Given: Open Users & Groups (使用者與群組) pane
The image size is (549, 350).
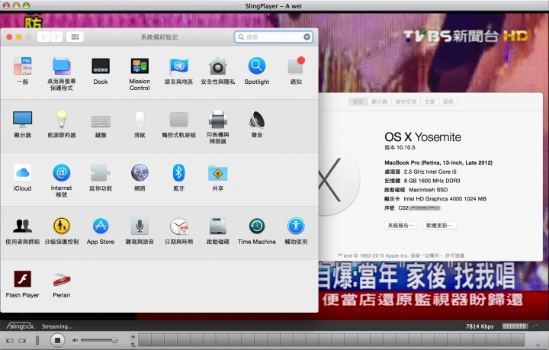Looking at the screenshot, I should coord(22,230).
